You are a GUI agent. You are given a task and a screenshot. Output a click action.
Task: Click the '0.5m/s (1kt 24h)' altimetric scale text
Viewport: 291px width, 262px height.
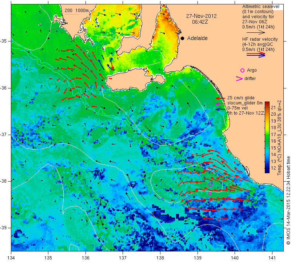tap(258, 27)
